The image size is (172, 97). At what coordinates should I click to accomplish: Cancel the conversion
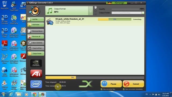click(133, 84)
